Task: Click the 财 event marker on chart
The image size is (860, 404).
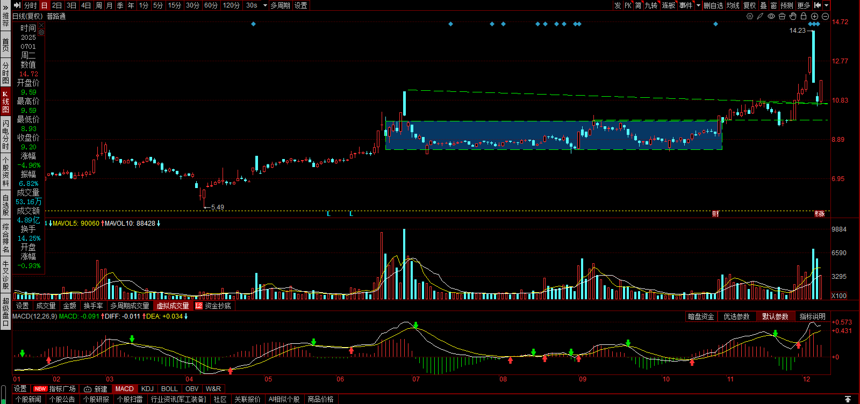Action: 715,213
